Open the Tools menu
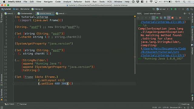This screenshot has height=109, width=194. tap(102, 2)
